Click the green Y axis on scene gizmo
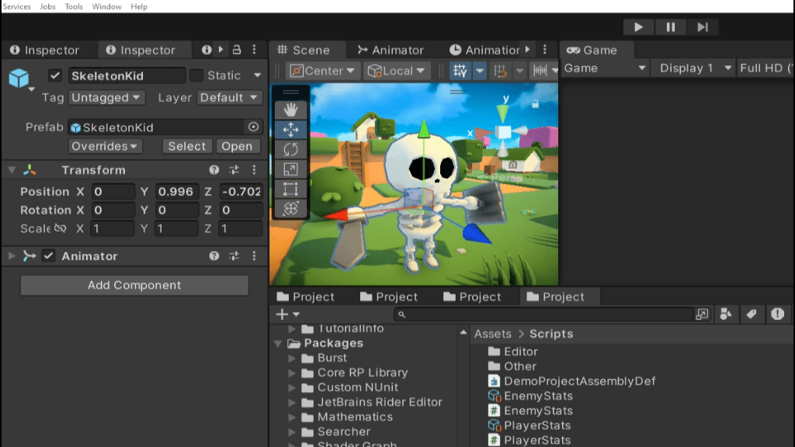Image resolution: width=795 pixels, height=447 pixels. click(502, 113)
